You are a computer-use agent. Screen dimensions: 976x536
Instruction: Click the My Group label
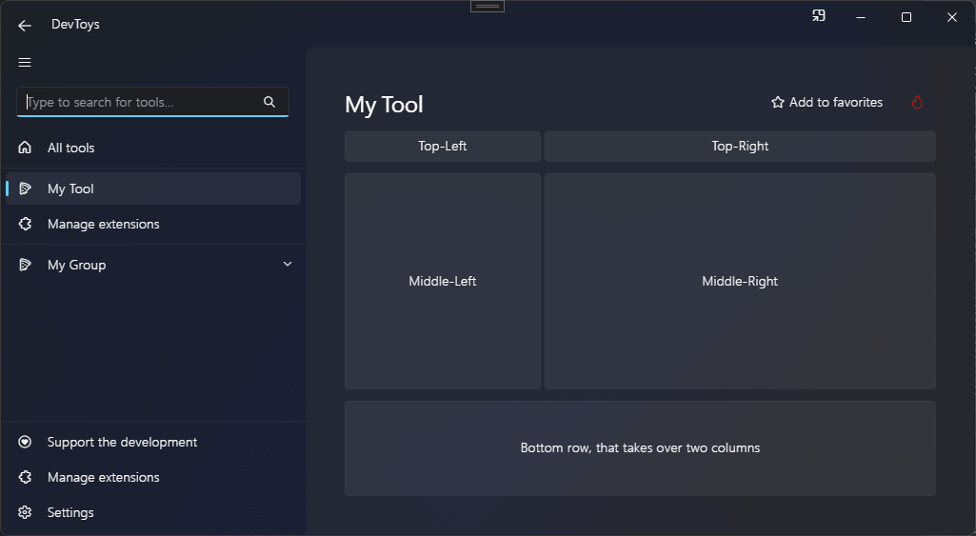(76, 265)
